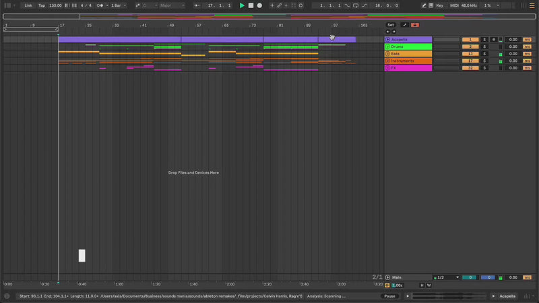The image size is (539, 303).
Task: Click the 130.00 tempo field
Action: [55, 5]
